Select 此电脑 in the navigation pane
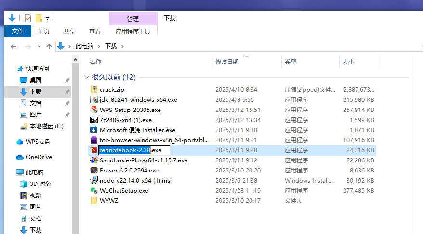Viewport: 423px width, 234px height. pyautogui.click(x=35, y=172)
